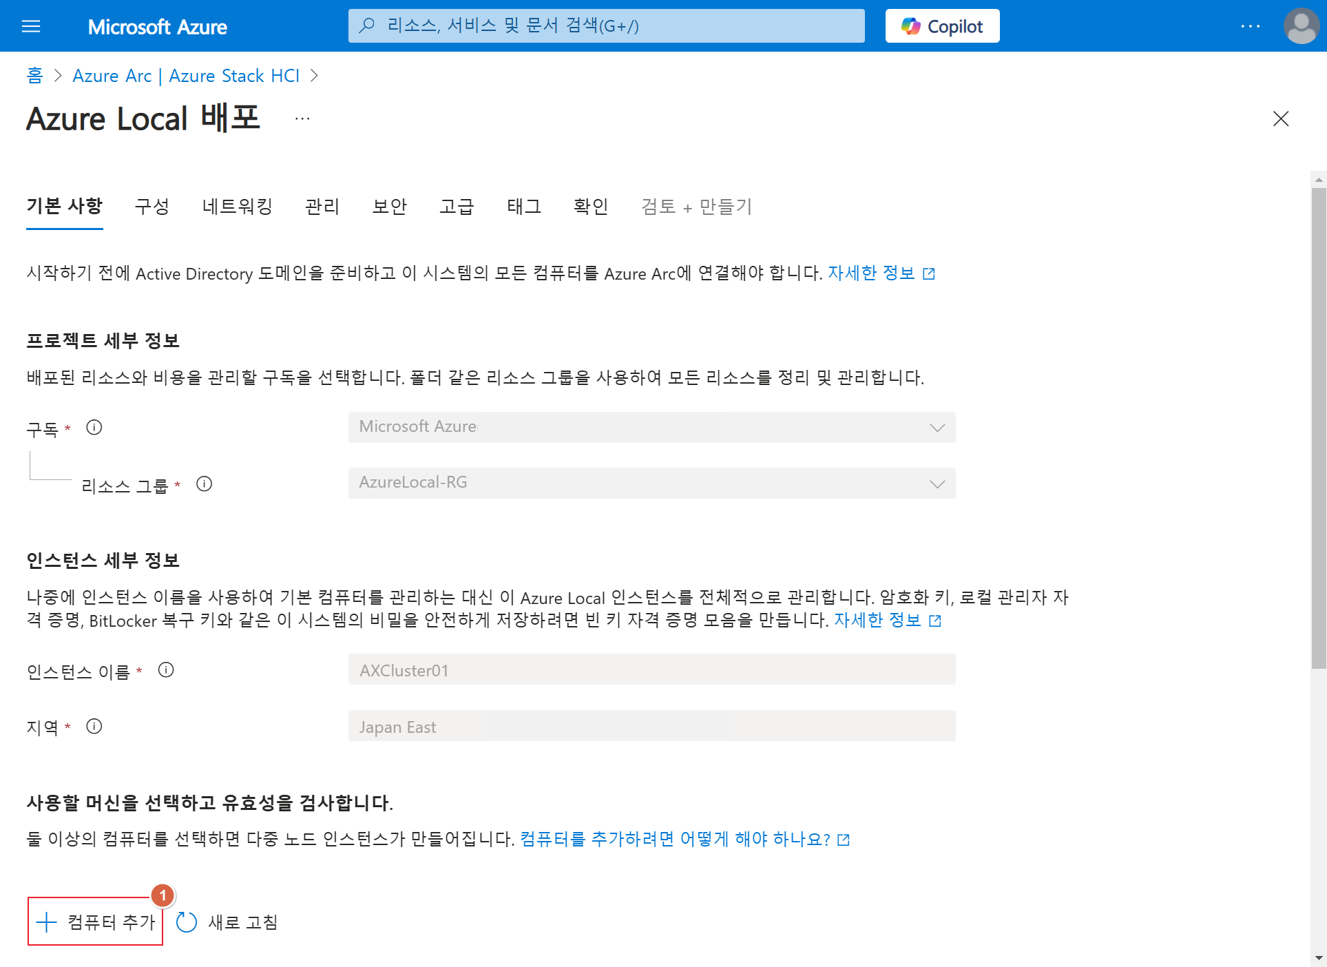The height and width of the screenshot is (967, 1327).
Task: Switch to the 네트워킹 tab
Action: pos(238,206)
